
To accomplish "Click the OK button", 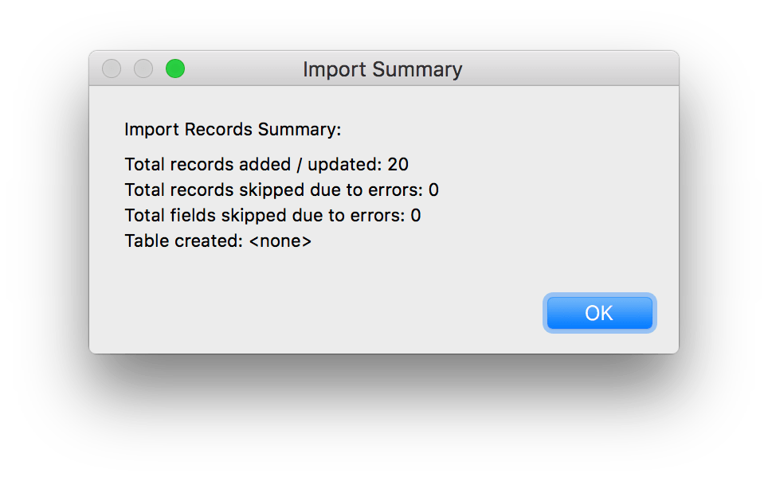I will pos(599,313).
